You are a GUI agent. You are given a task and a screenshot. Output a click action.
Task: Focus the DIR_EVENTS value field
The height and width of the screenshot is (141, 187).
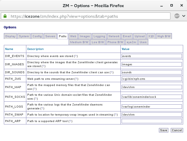[152, 56]
